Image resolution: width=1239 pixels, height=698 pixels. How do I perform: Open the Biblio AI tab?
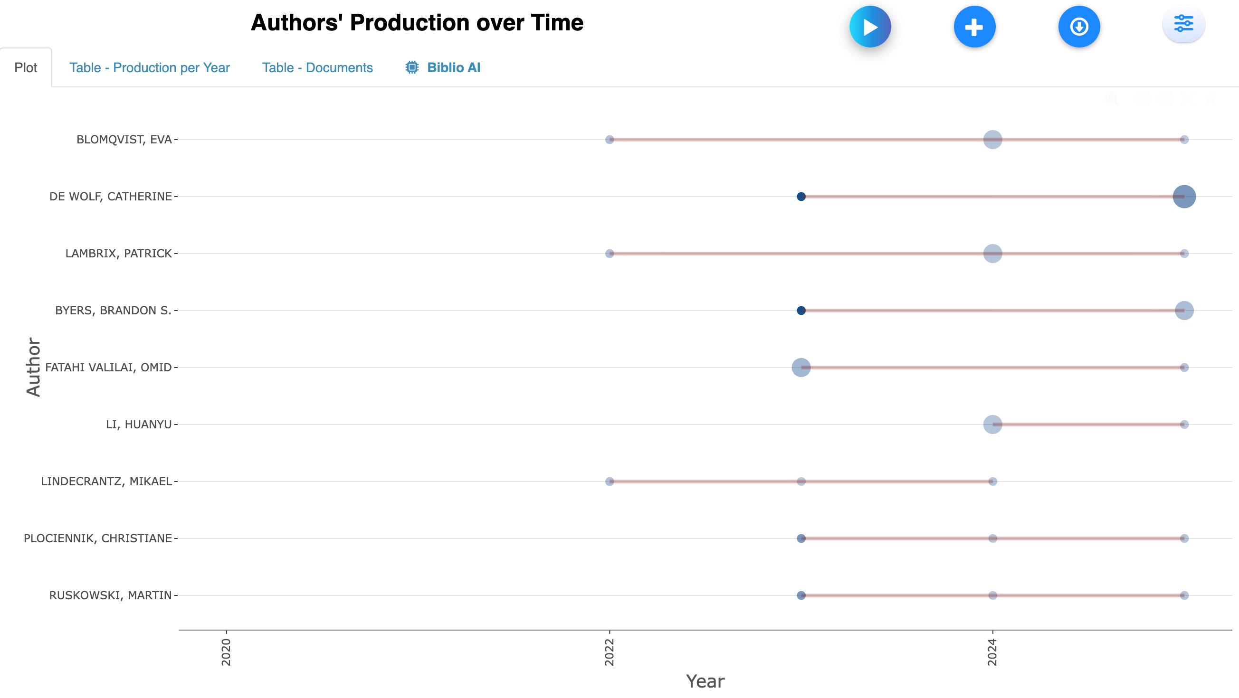point(453,68)
